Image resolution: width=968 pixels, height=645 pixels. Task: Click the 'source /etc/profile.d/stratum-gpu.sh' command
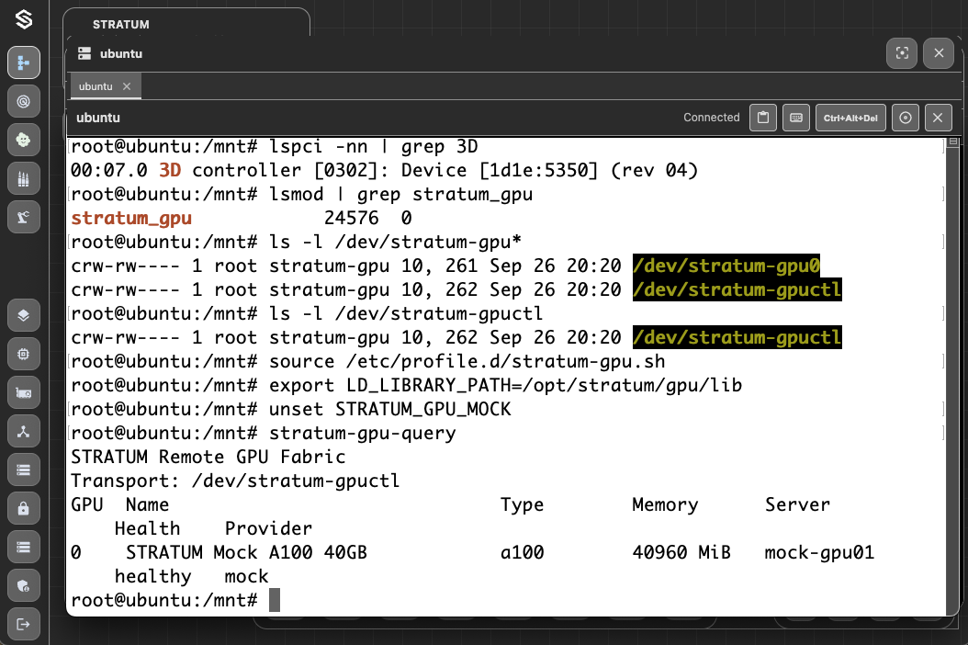(x=467, y=361)
